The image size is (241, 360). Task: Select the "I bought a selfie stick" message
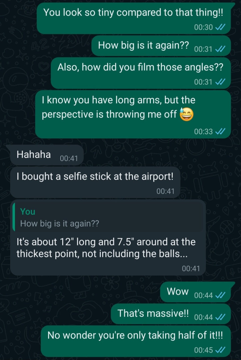(95, 177)
